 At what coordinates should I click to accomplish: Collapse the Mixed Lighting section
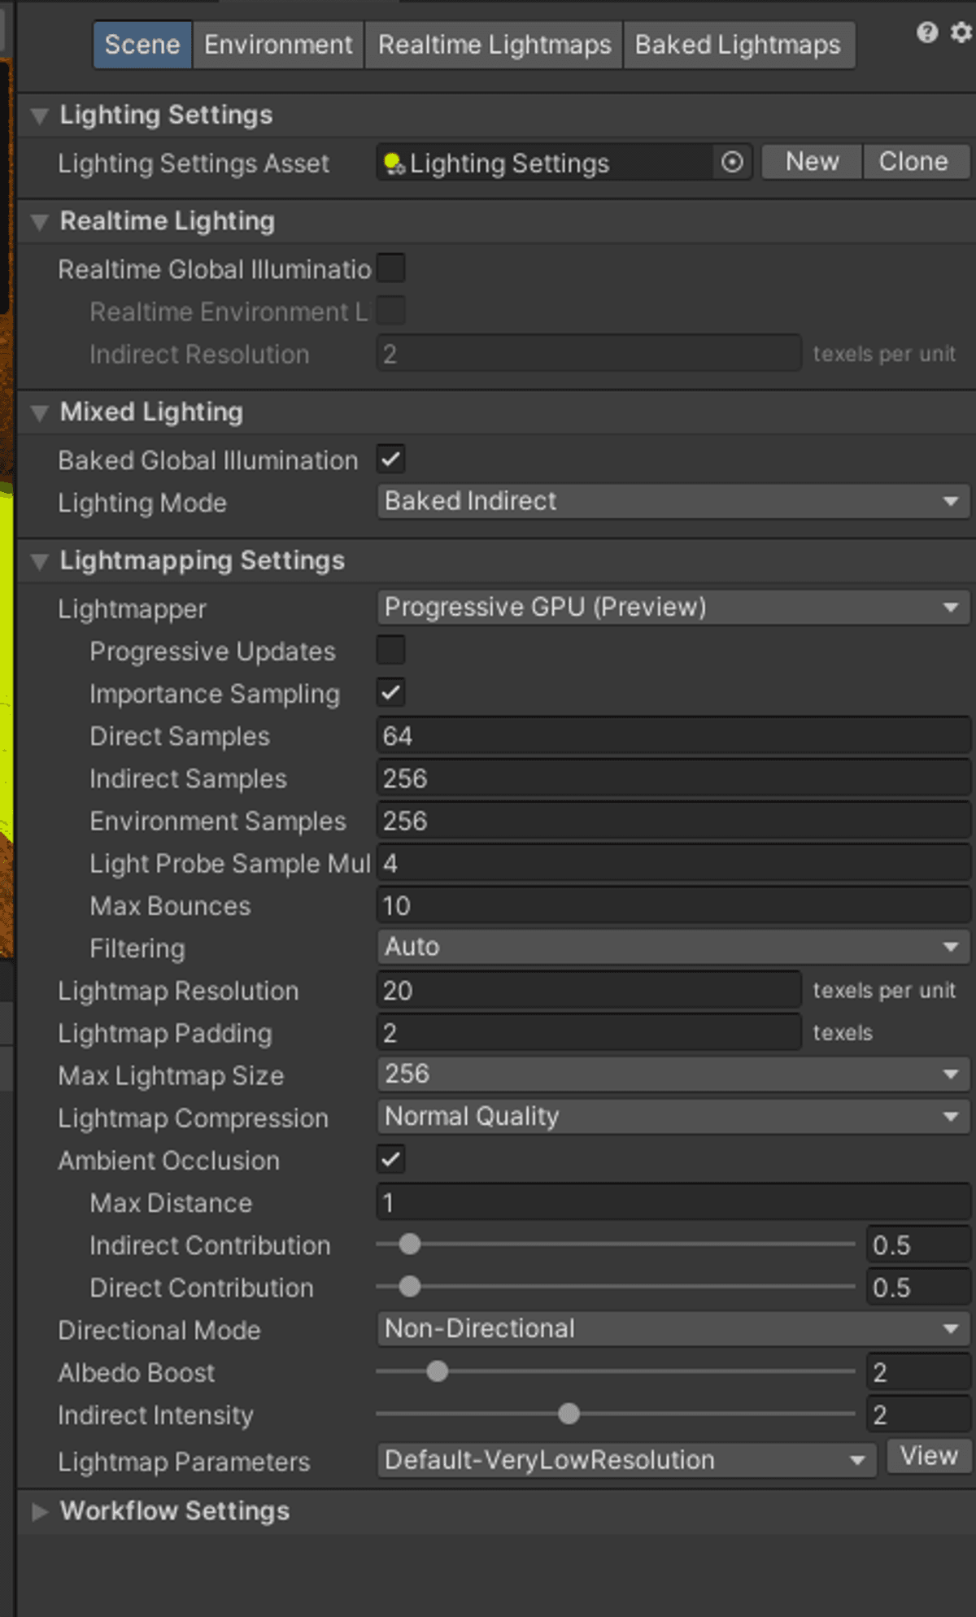[37, 412]
